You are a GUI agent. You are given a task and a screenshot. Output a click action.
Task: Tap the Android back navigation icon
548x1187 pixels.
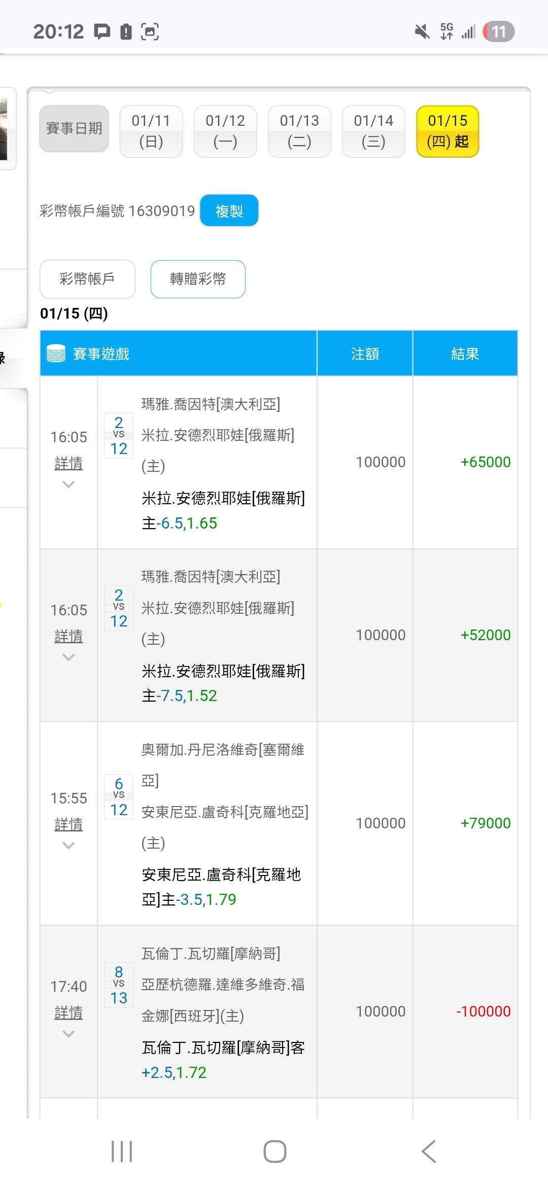click(x=429, y=1151)
